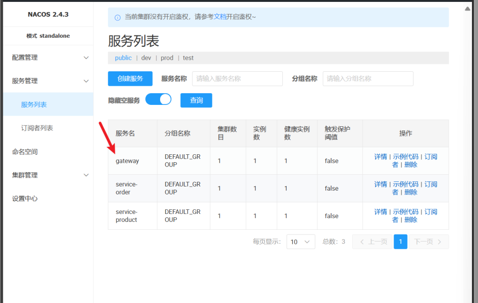Click the 创建服务 button
The image size is (478, 303).
pos(130,79)
